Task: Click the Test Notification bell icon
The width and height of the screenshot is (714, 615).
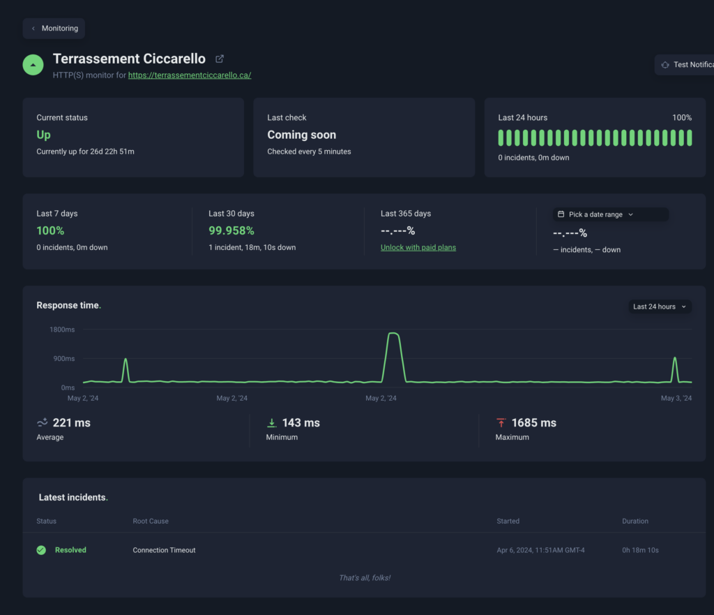Action: [x=665, y=65]
